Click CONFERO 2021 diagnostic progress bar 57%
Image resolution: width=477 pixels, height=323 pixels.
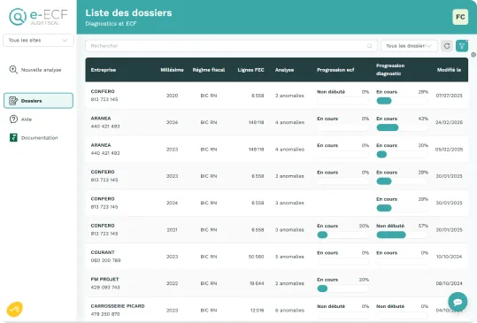(x=402, y=235)
